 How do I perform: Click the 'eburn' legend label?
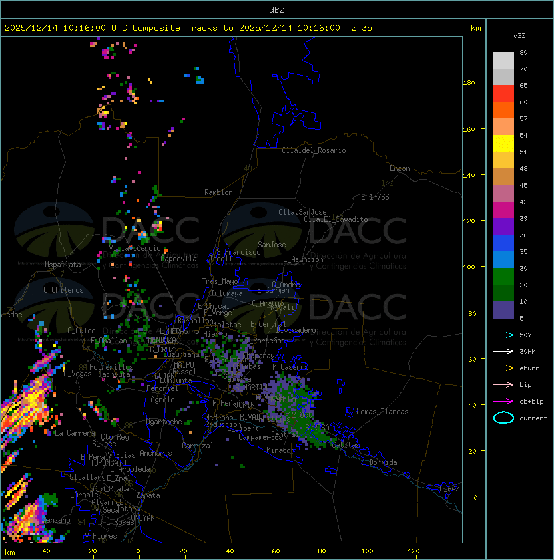(x=529, y=368)
